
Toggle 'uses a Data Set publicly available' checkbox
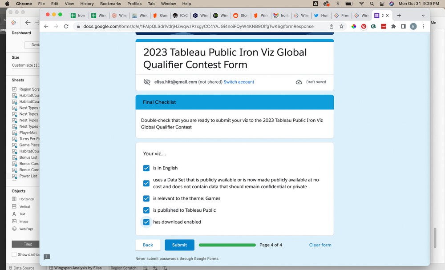(146, 183)
